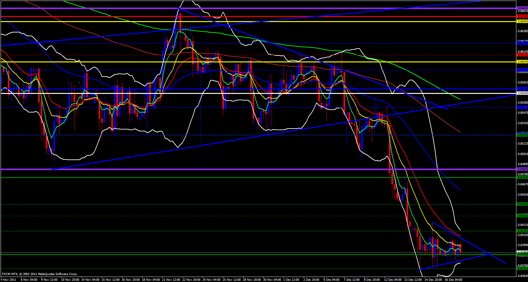Click the 4 Nov 2011 date label
The height and width of the screenshot is (282, 528).
coord(9,279)
